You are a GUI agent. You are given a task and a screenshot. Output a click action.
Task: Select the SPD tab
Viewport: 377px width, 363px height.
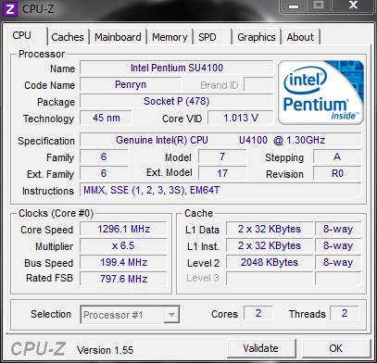212,37
